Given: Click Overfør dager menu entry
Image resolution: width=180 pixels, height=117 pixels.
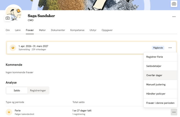Looking at the screenshot, I should pyautogui.click(x=160, y=75).
